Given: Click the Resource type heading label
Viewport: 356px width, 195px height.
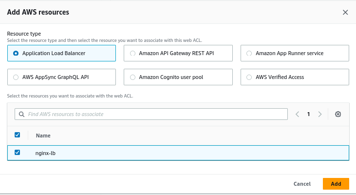Looking at the screenshot, I should (24, 34).
